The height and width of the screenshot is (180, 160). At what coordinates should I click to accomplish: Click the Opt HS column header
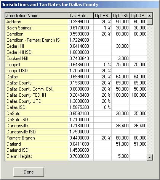tap(102, 16)
